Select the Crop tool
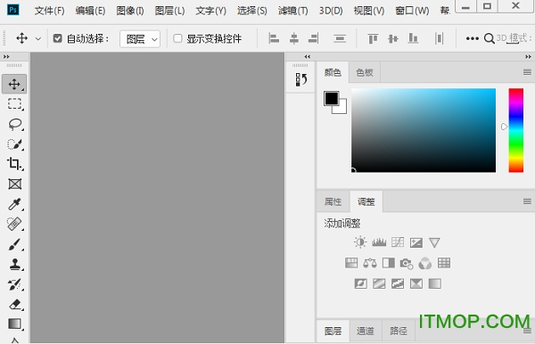 14,164
